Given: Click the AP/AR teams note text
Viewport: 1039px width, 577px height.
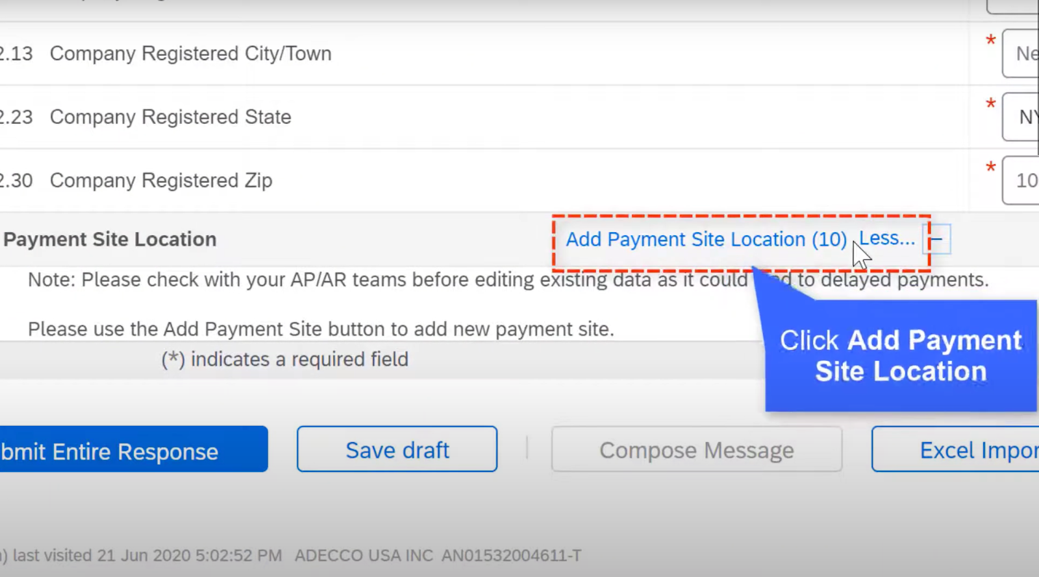Looking at the screenshot, I should point(508,280).
